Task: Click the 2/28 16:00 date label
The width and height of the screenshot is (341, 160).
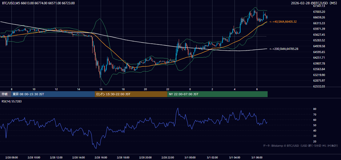Action: [101, 158]
